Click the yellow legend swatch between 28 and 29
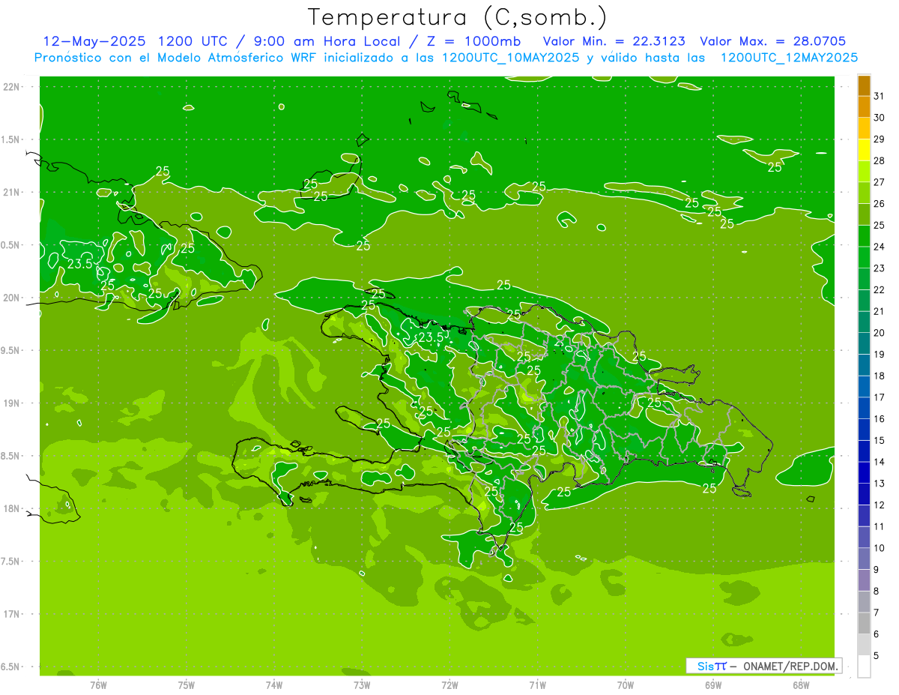Viewport: 899px width, 695px height. point(864,150)
